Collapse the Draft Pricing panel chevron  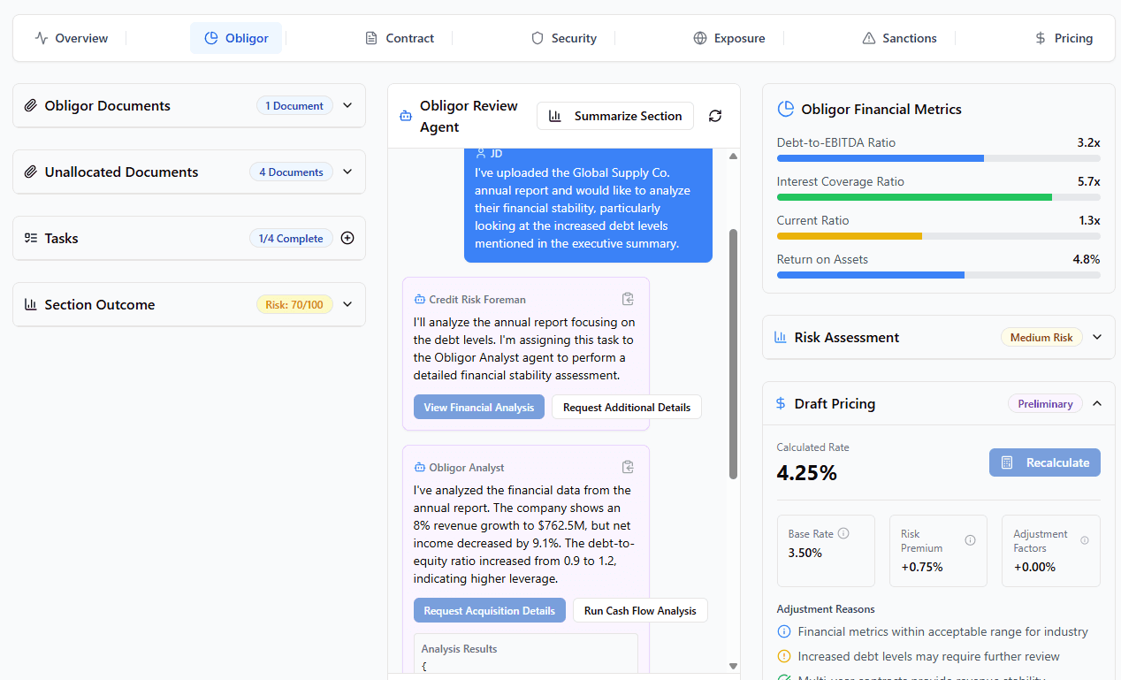click(x=1097, y=403)
